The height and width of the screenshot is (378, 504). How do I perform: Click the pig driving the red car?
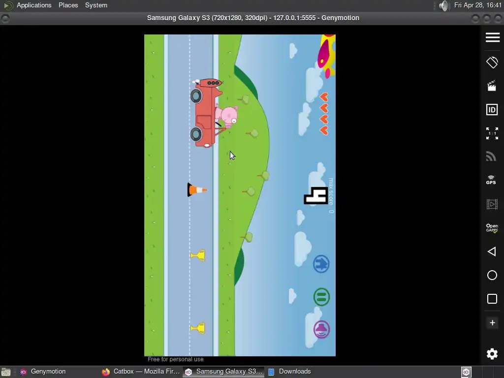(227, 117)
